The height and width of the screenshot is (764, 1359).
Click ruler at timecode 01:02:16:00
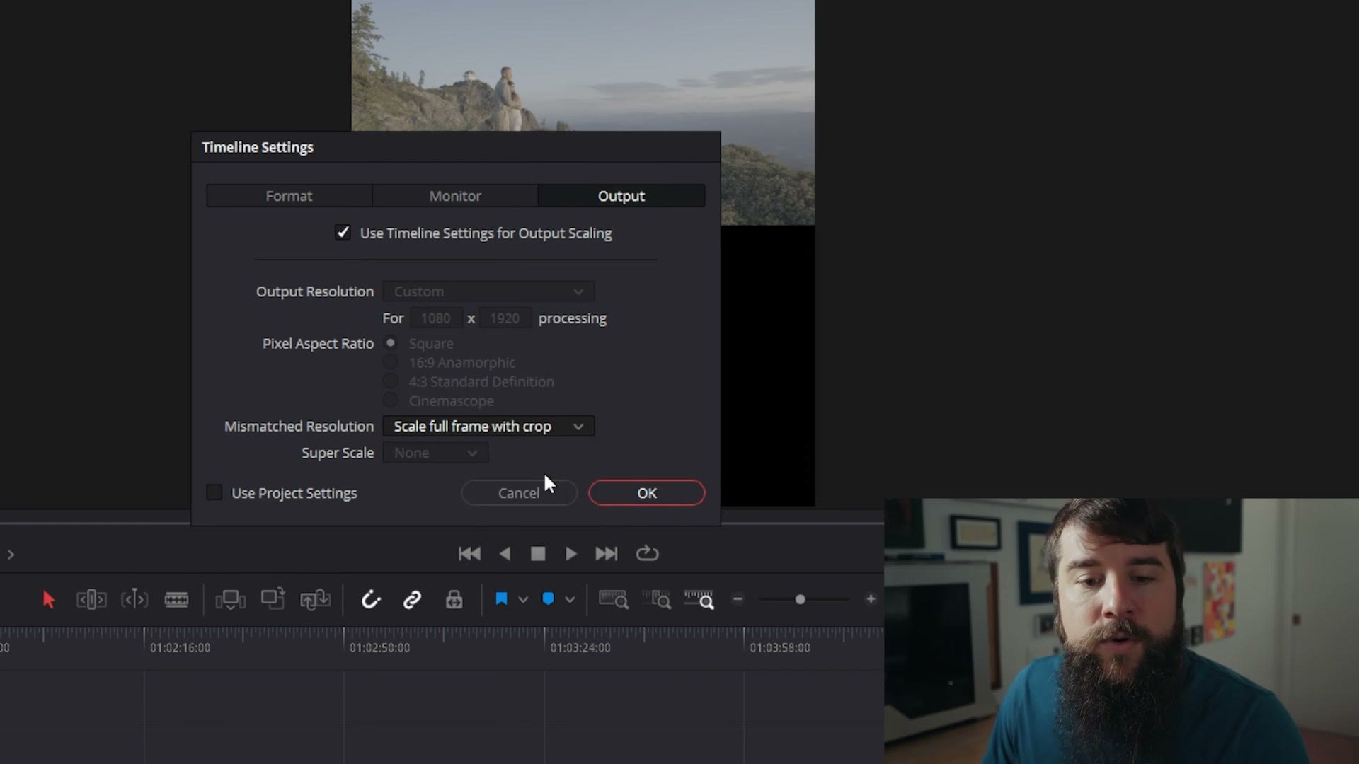(180, 647)
